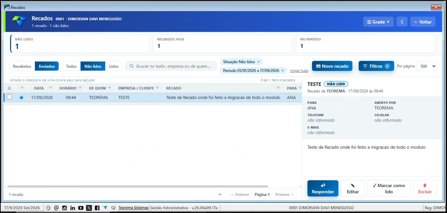The image size is (447, 213).
Task: Switch to the Enviados tab
Action: coord(47,66)
